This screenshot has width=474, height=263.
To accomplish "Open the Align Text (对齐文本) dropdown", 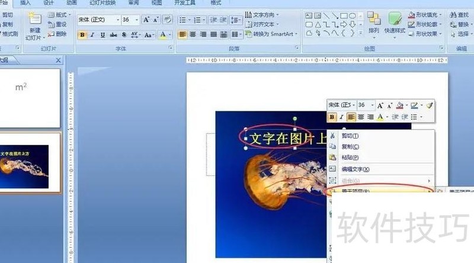I will [x=262, y=24].
